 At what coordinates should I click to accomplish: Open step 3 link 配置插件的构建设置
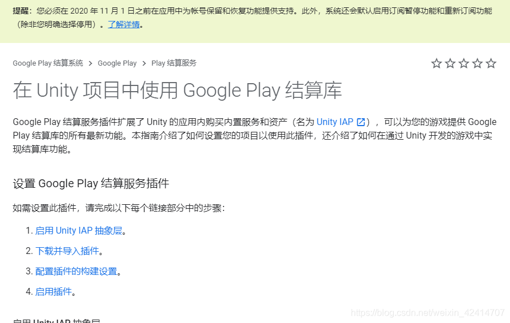[76, 271]
